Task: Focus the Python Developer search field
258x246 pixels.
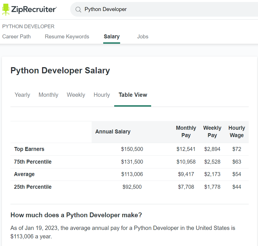Action: click(x=164, y=10)
